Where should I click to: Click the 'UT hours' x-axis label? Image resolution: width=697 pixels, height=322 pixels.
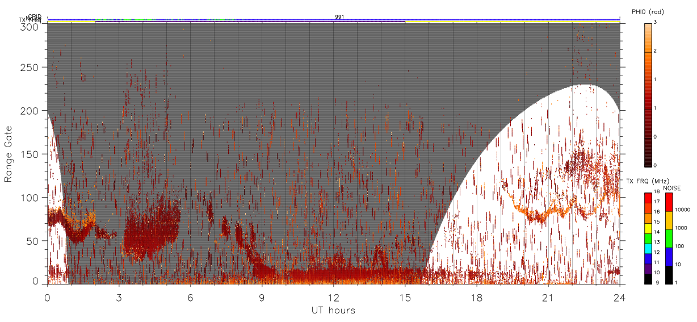[x=333, y=311]
